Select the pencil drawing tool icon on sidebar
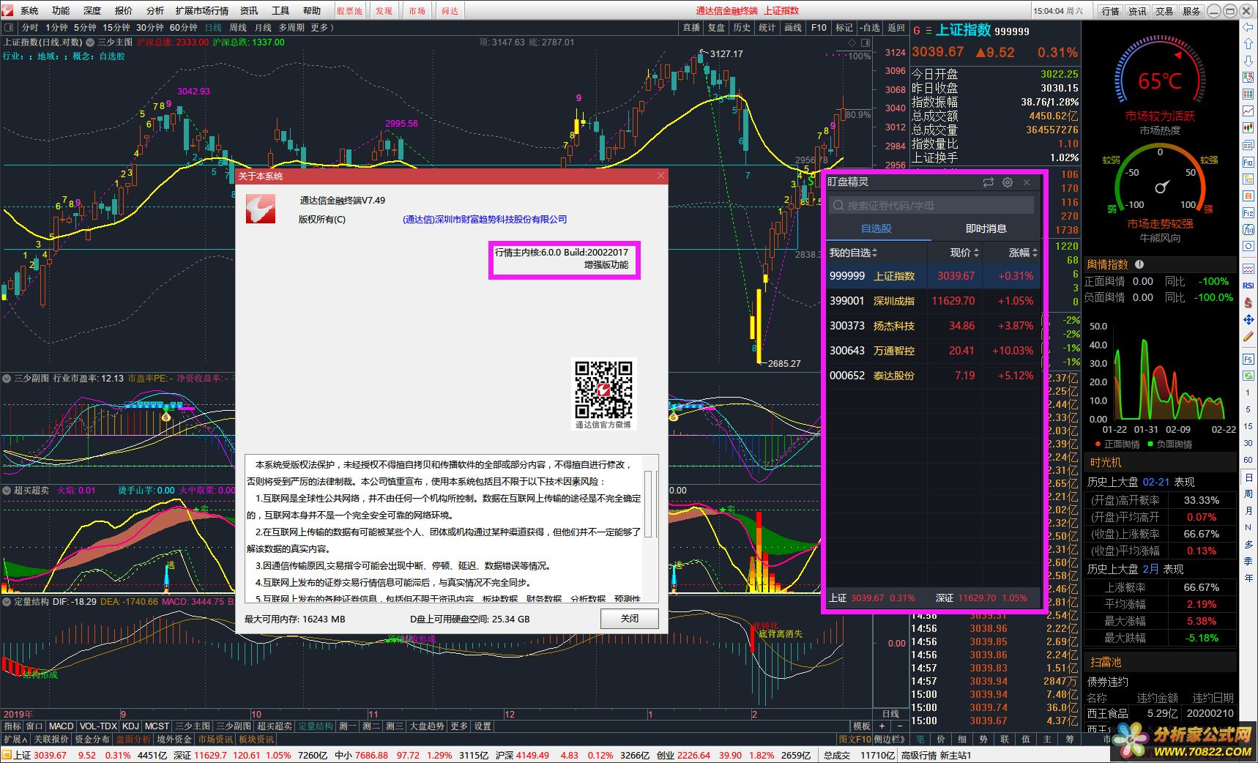This screenshot has width=1258, height=763. click(x=1248, y=337)
